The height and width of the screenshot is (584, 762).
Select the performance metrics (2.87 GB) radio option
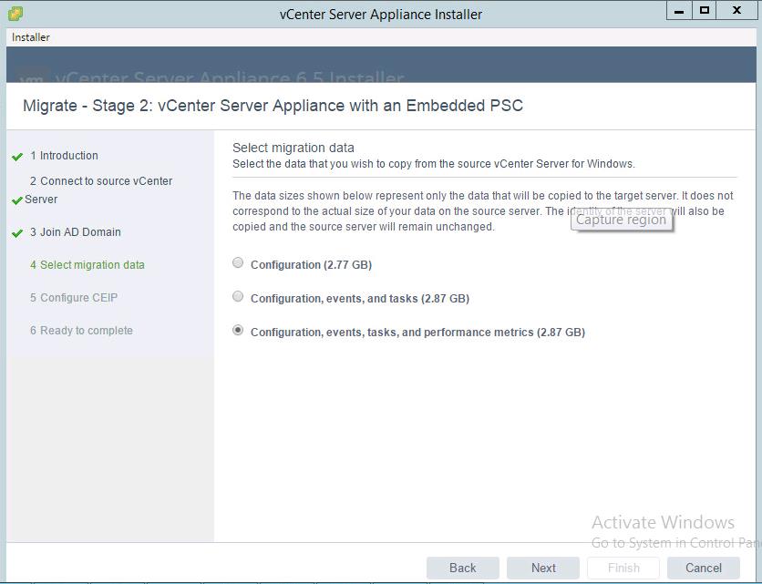point(238,331)
